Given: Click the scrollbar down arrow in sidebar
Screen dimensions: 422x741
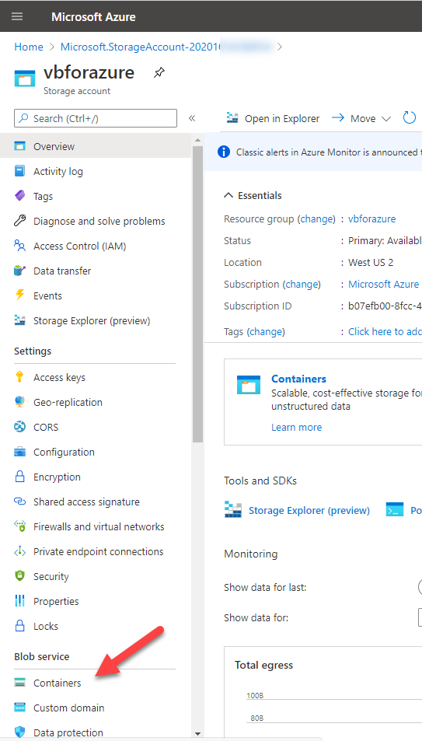Looking at the screenshot, I should 197,734.
